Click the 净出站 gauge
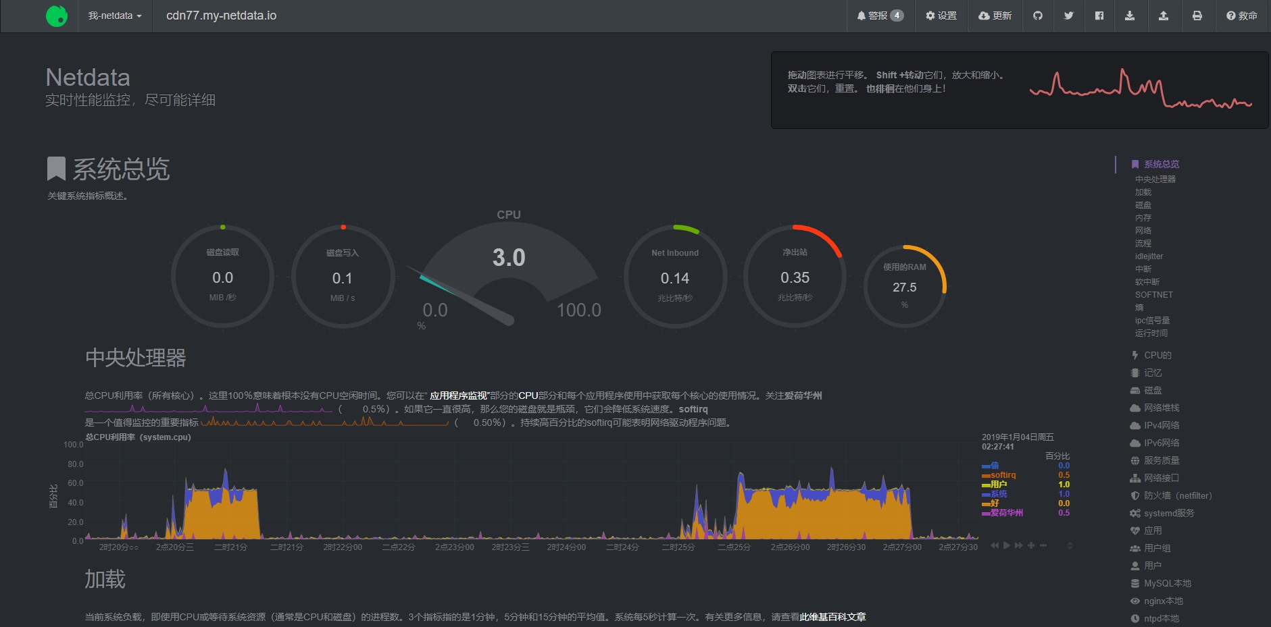The image size is (1271, 627). pos(795,277)
